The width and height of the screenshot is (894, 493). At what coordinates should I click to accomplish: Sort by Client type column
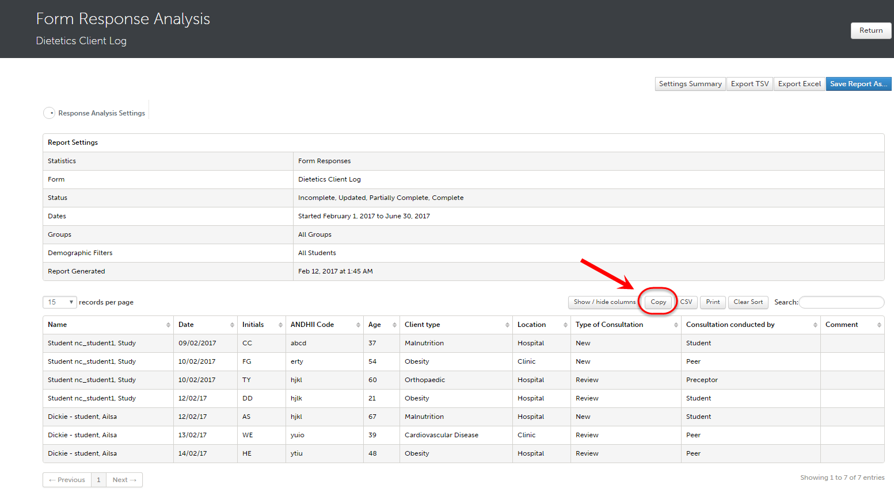(456, 325)
